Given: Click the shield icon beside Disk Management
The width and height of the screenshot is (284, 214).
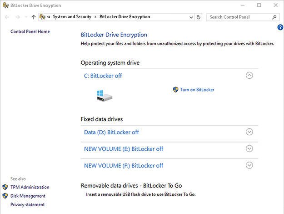Looking at the screenshot, I should pyautogui.click(x=5, y=196).
